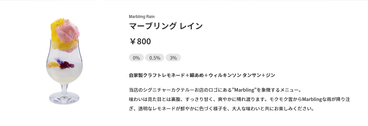Image resolution: width=368 pixels, height=126 pixels.
Task: Click the last description line starting ぎ、透明な
Action: [x=221, y=109]
